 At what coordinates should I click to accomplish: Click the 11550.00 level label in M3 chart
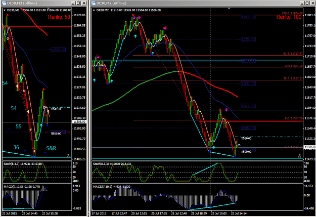pyautogui.click(x=58, y=50)
